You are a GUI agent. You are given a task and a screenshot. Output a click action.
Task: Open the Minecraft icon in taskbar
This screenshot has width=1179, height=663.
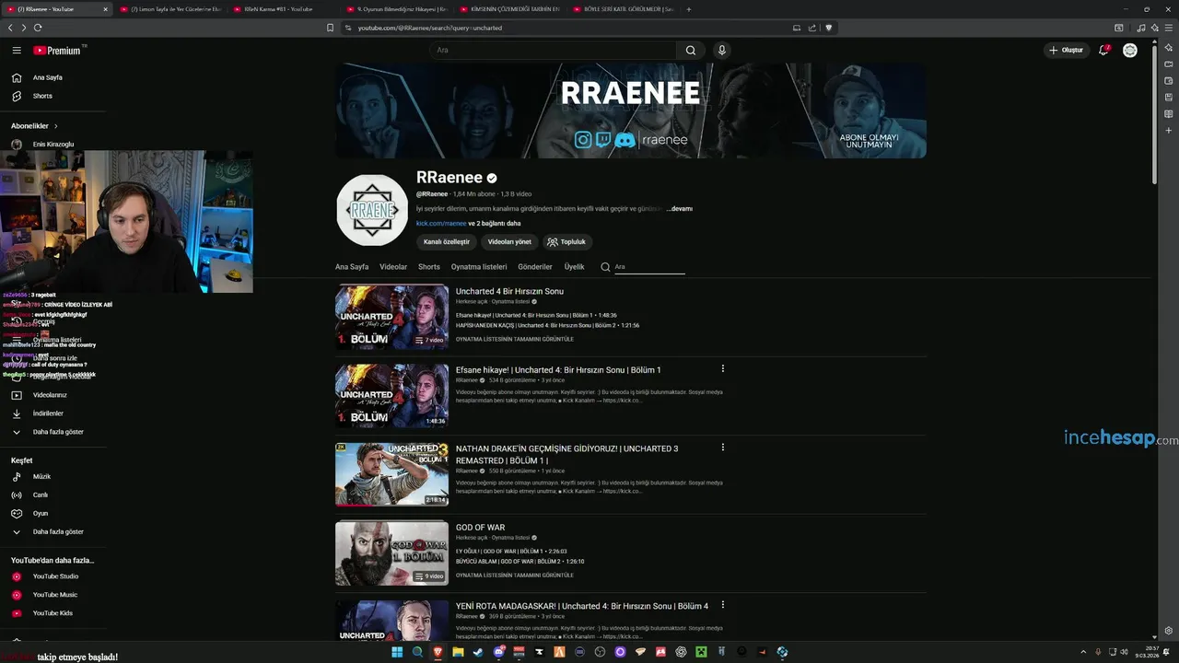(701, 652)
